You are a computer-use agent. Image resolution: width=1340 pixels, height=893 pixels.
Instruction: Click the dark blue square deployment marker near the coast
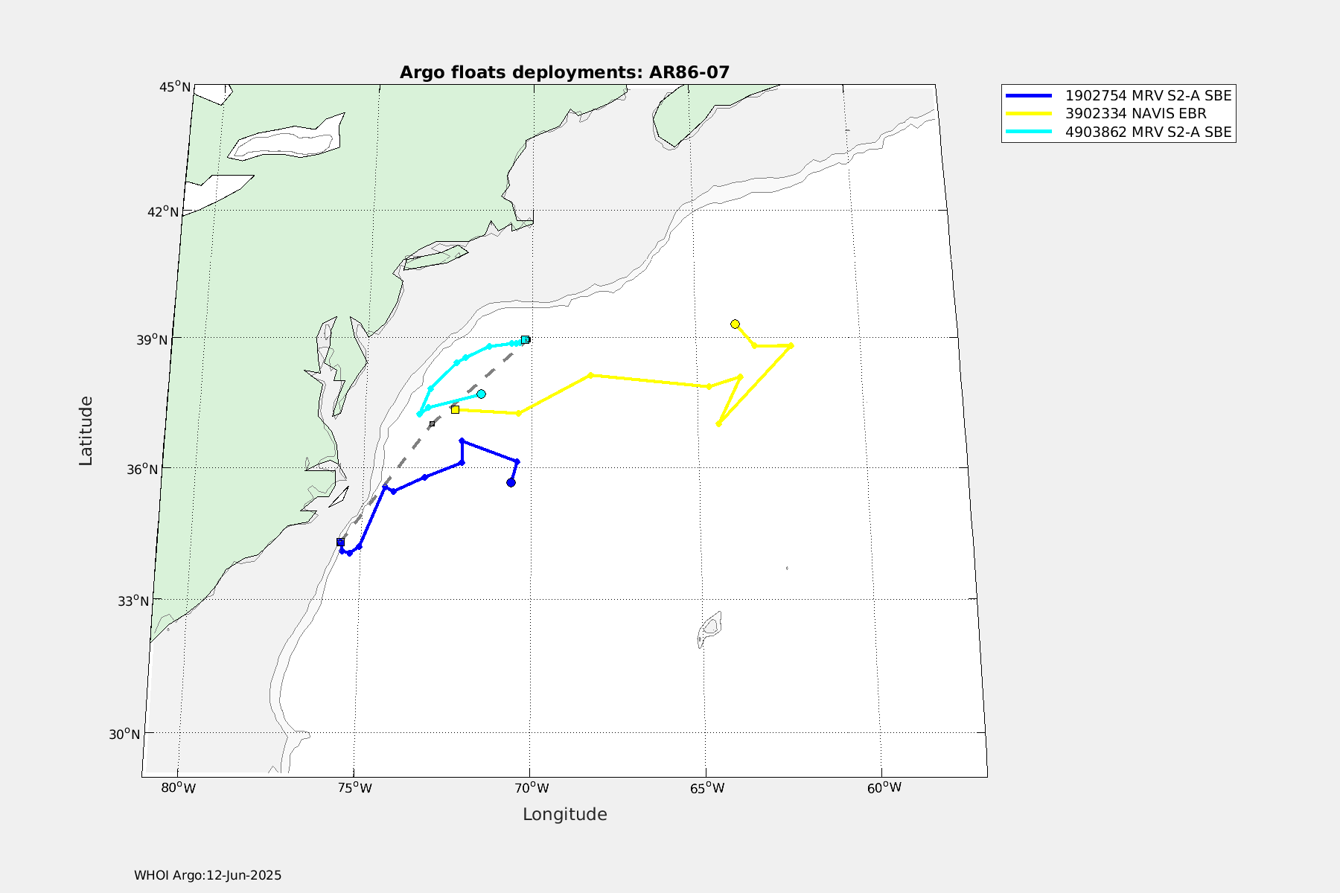pos(340,542)
